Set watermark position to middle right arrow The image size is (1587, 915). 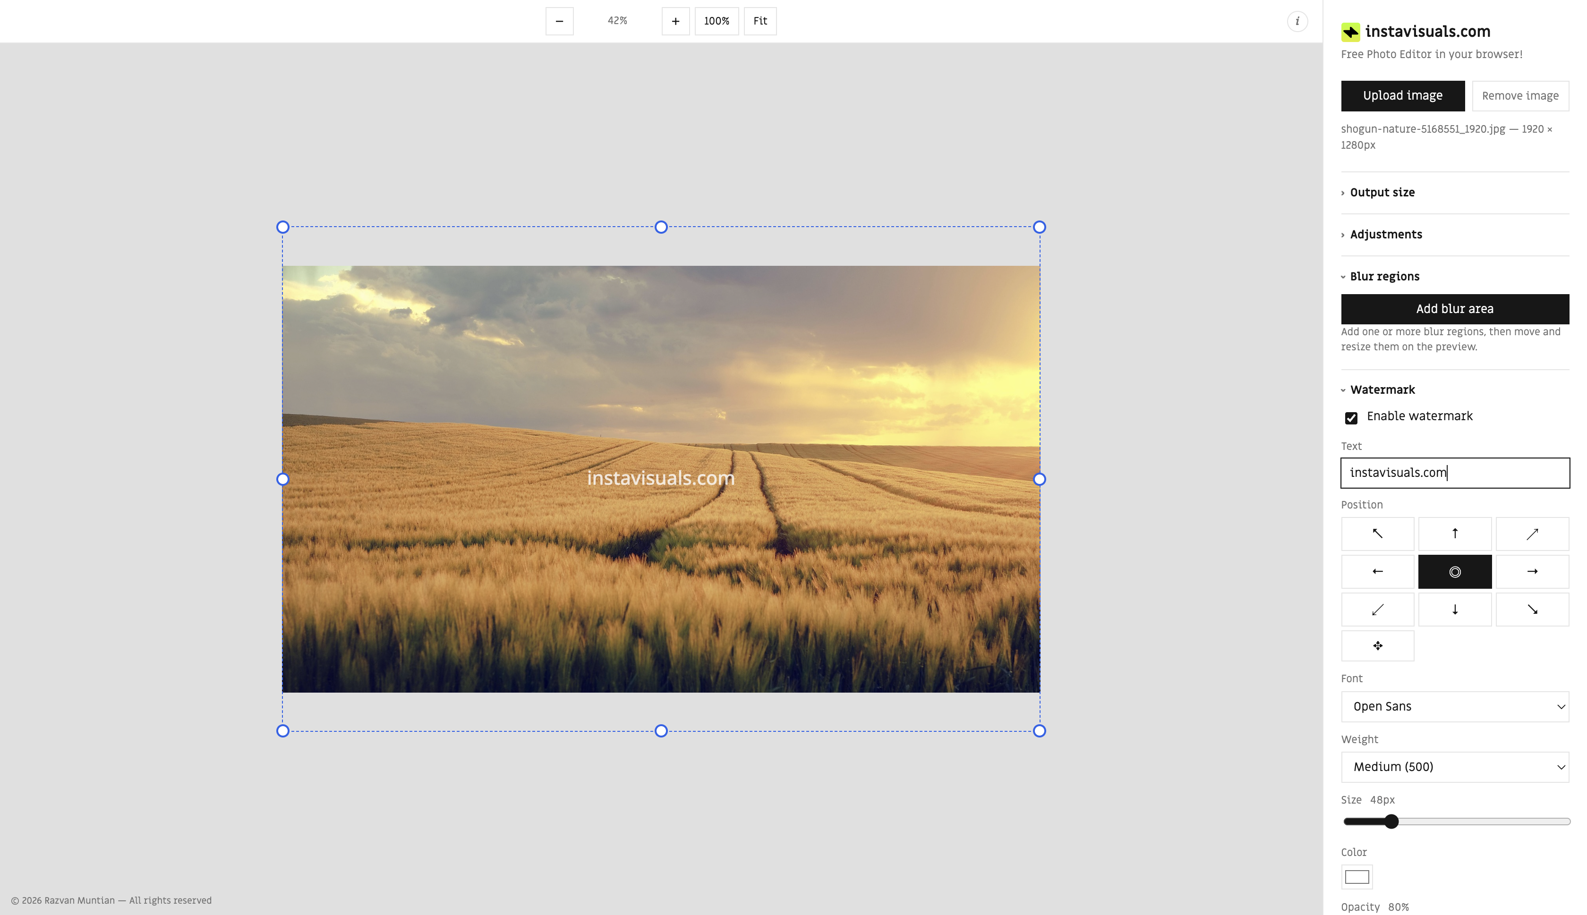pos(1532,571)
